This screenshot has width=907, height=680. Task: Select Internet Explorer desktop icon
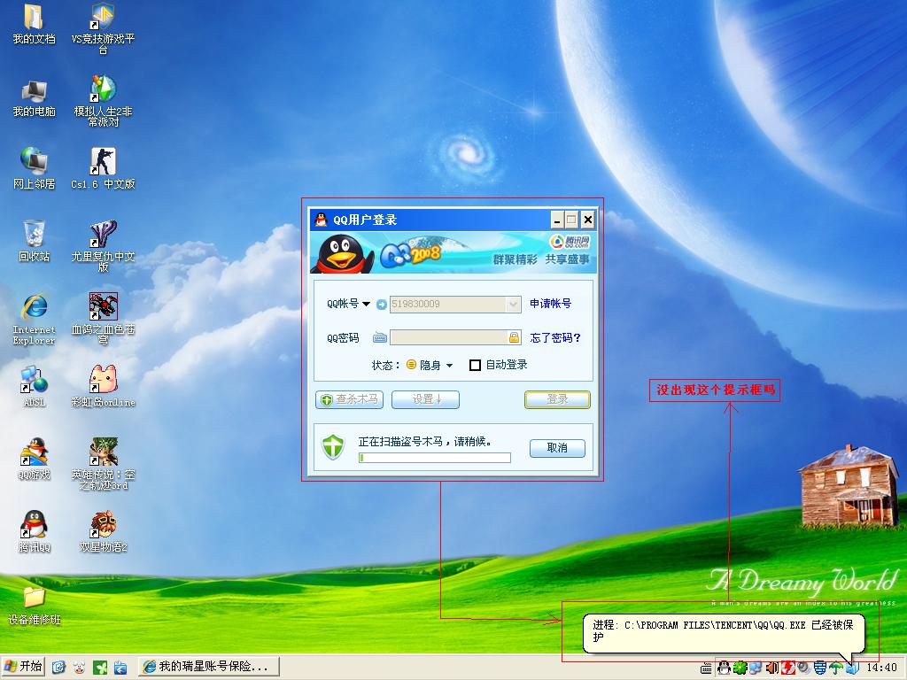coord(35,319)
